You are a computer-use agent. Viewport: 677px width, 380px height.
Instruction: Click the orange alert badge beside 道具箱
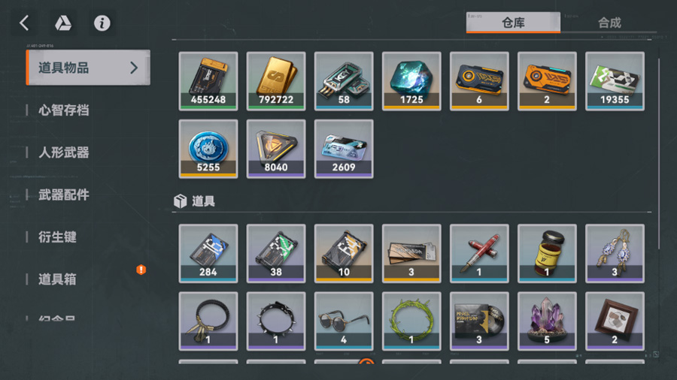pyautogui.click(x=141, y=270)
